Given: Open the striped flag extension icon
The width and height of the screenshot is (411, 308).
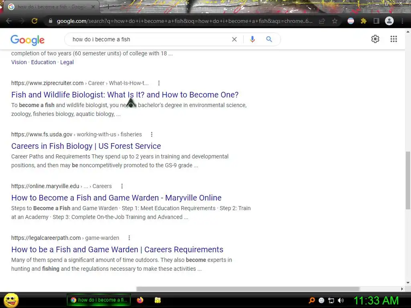Looking at the screenshot, I should [x=351, y=21].
